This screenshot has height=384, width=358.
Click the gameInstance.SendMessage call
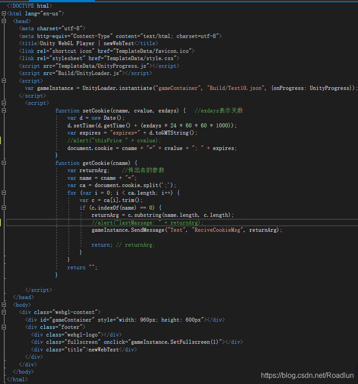pyautogui.click(x=187, y=230)
